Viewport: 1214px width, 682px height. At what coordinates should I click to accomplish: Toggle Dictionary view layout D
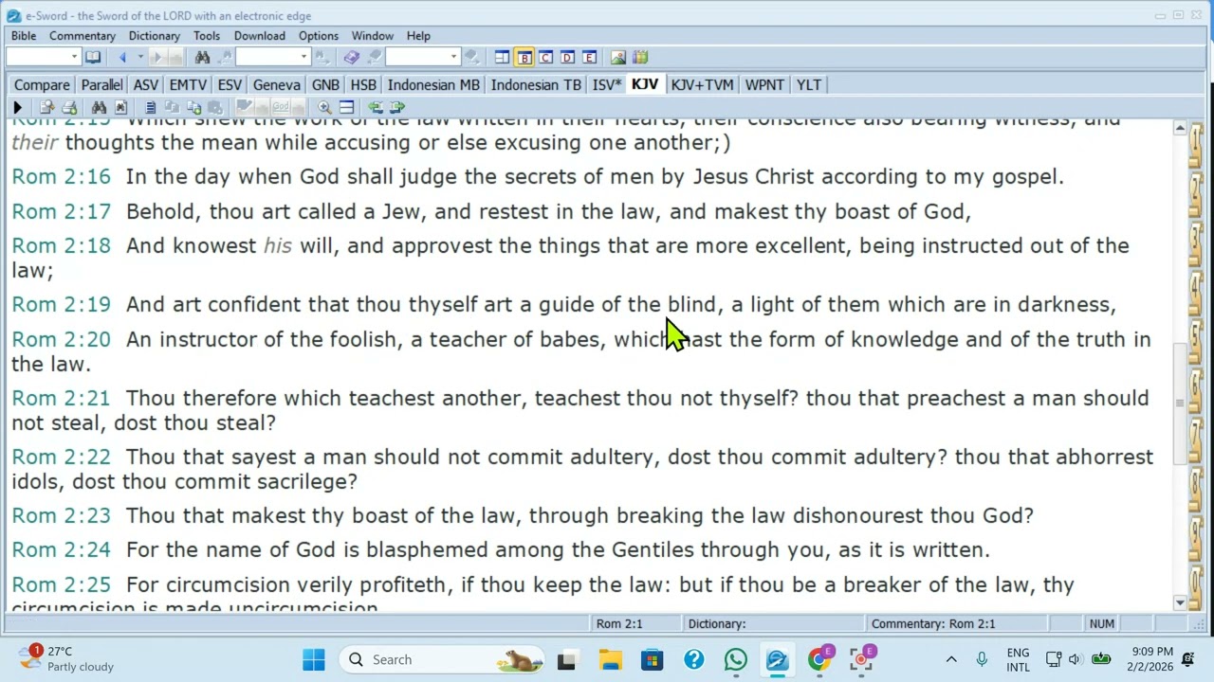pos(567,58)
